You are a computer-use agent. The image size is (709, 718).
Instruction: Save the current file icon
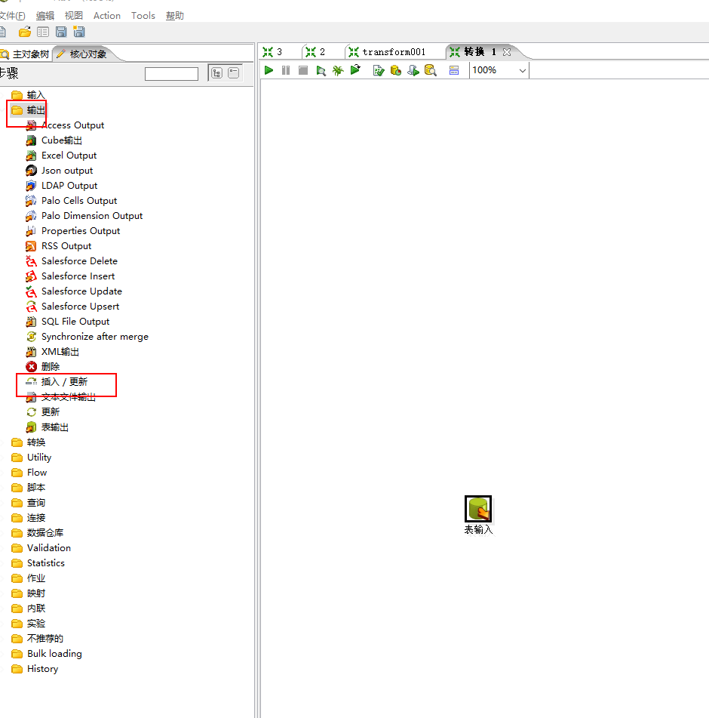point(61,32)
